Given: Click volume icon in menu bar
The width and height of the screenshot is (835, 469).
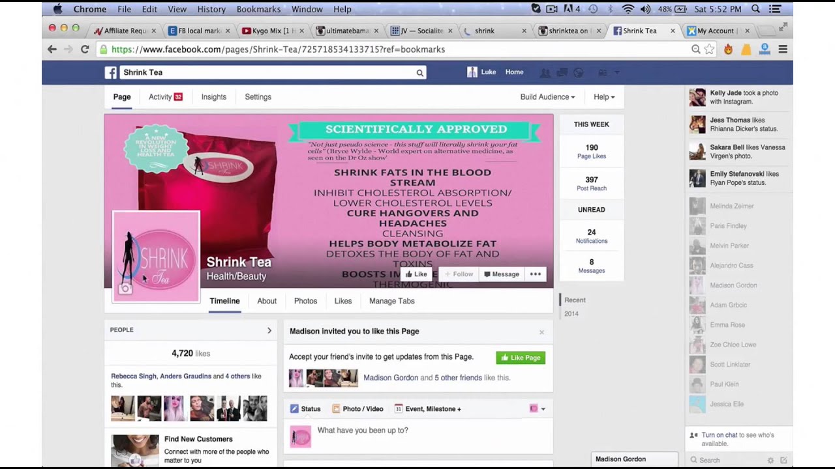Looking at the screenshot, I should click(x=645, y=9).
